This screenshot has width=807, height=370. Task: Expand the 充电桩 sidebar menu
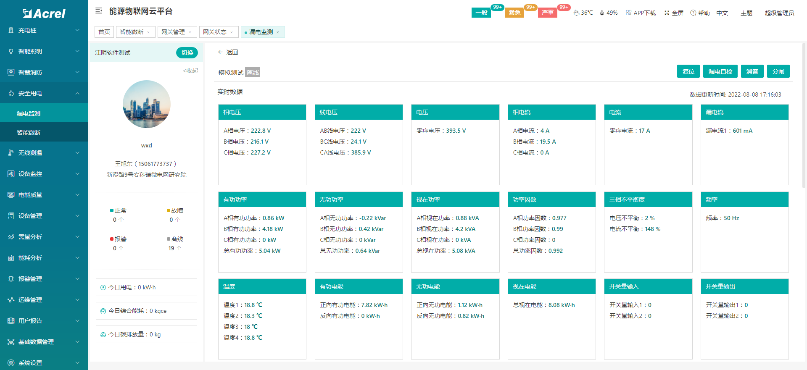[44, 30]
